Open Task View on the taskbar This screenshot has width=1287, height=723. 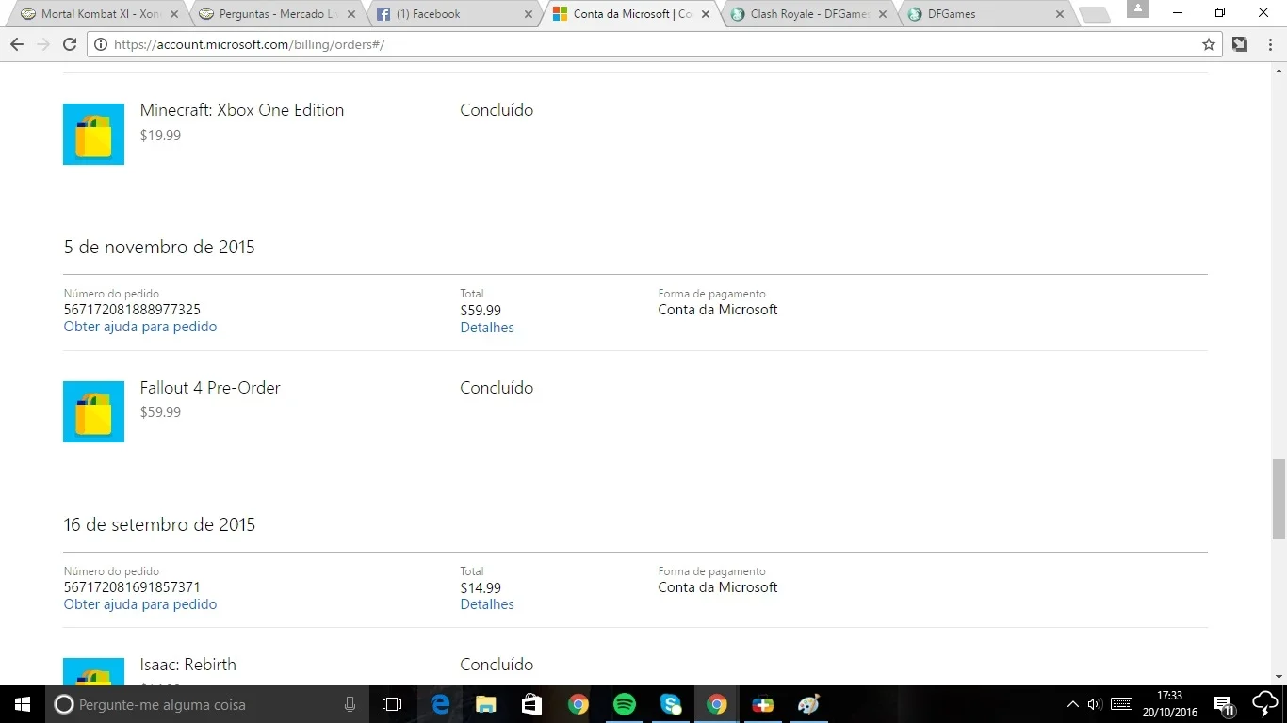[392, 704]
